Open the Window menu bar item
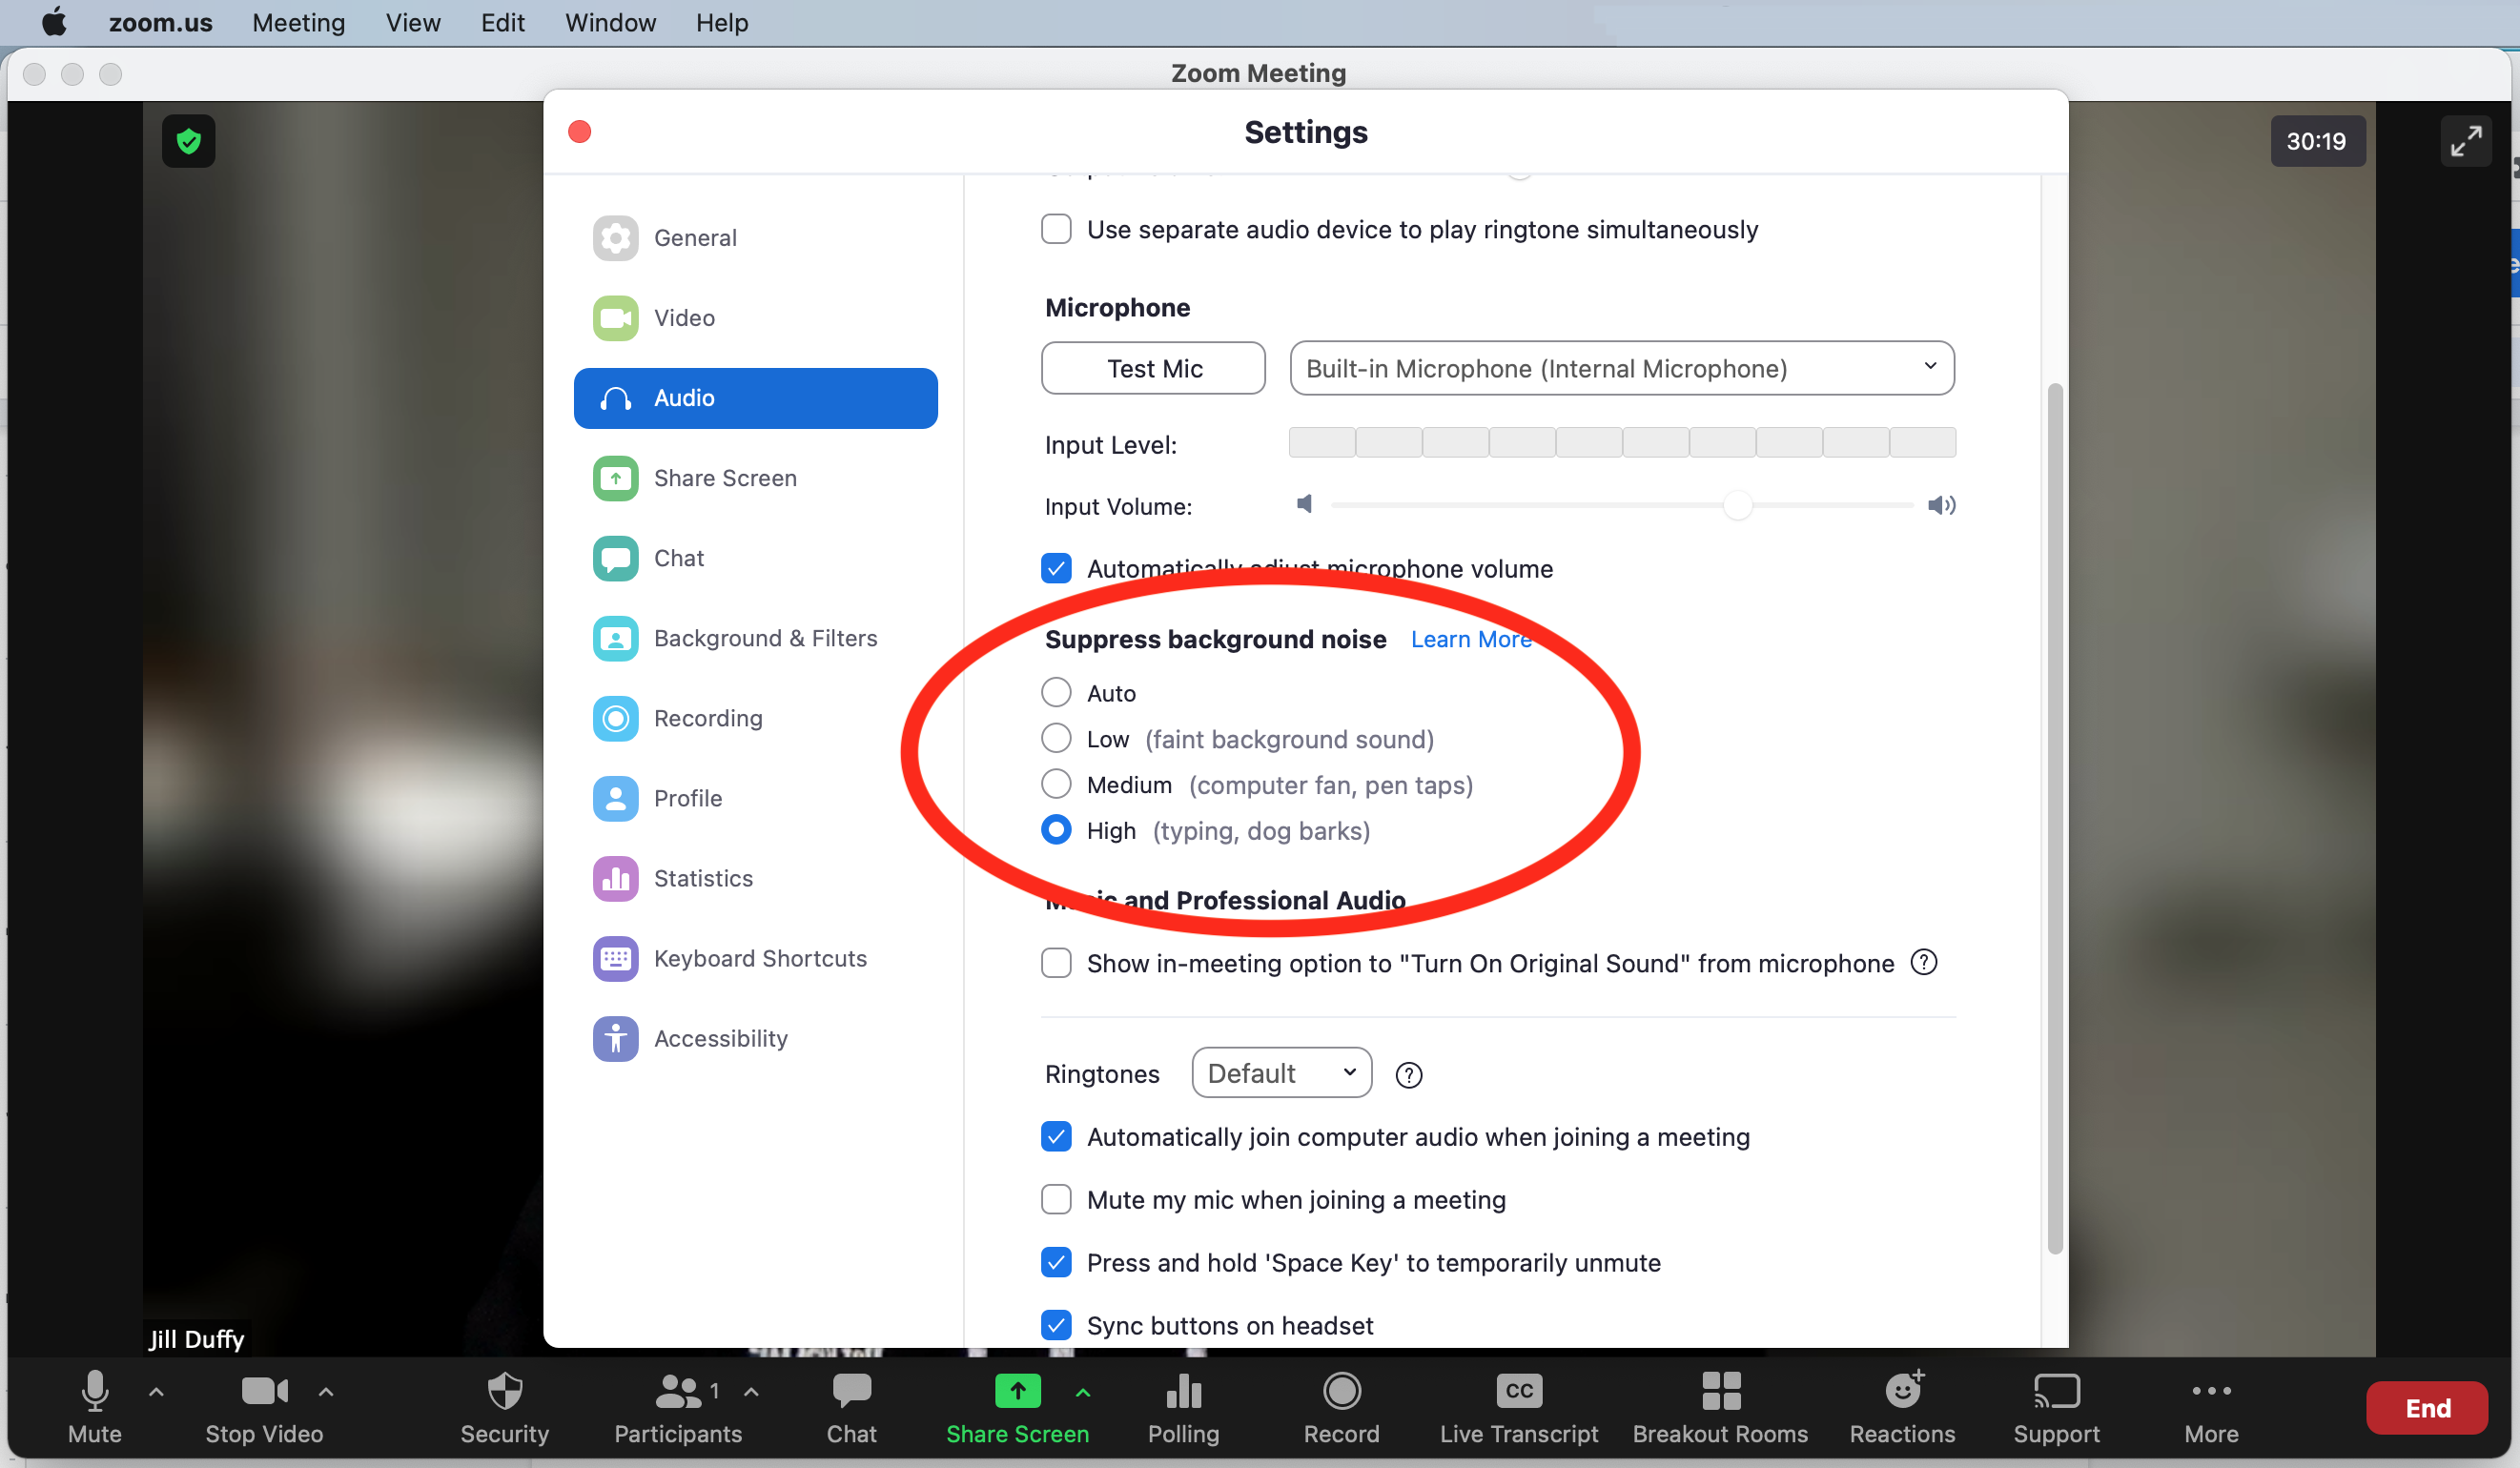 612,21
